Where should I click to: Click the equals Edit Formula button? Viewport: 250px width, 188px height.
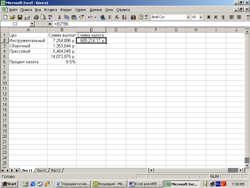50,24
